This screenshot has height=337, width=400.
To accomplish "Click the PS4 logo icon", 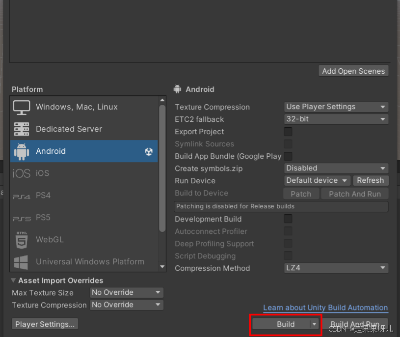I will coord(22,197).
